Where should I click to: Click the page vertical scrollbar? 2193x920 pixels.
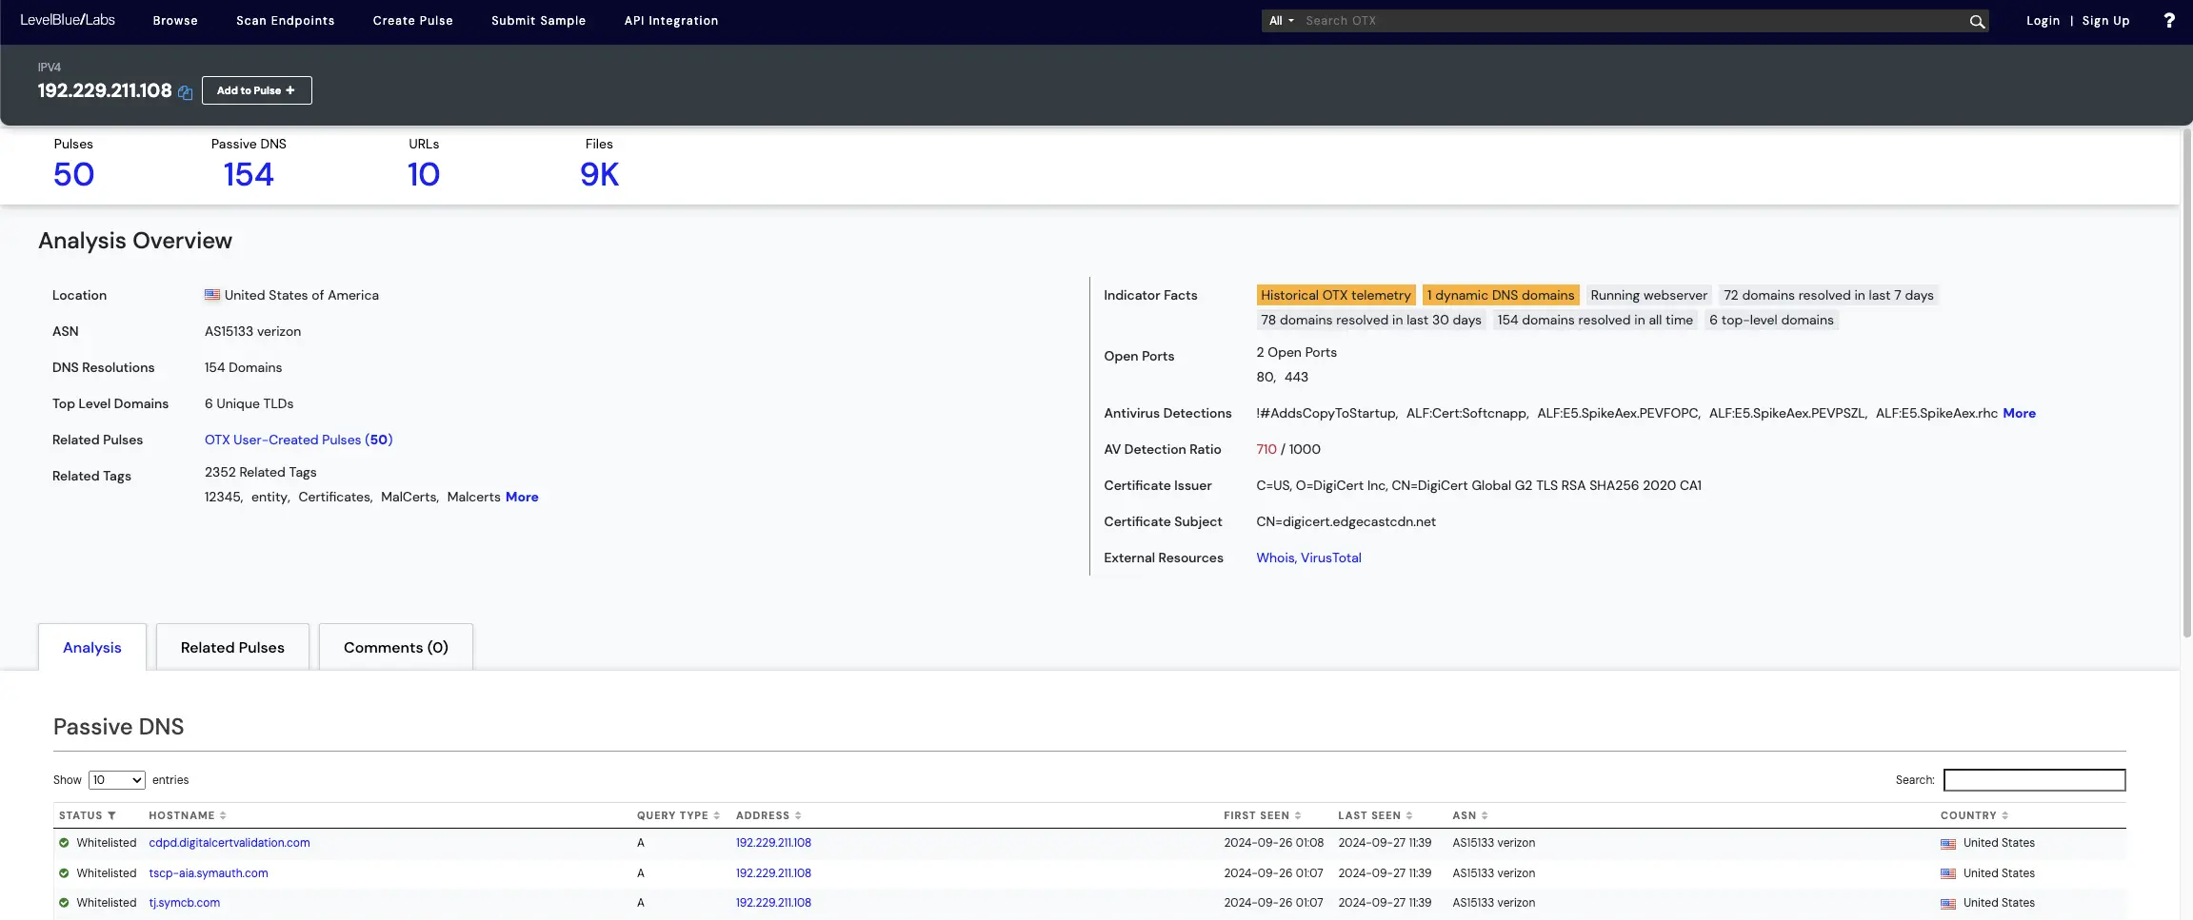[x=2185, y=381]
